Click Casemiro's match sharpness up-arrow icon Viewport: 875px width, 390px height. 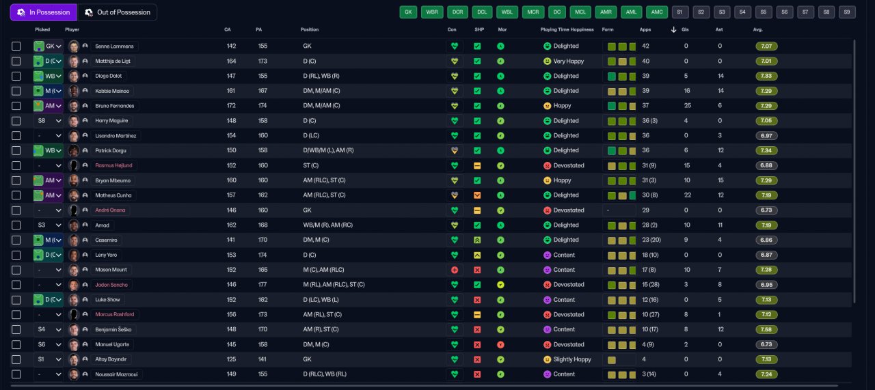click(477, 240)
